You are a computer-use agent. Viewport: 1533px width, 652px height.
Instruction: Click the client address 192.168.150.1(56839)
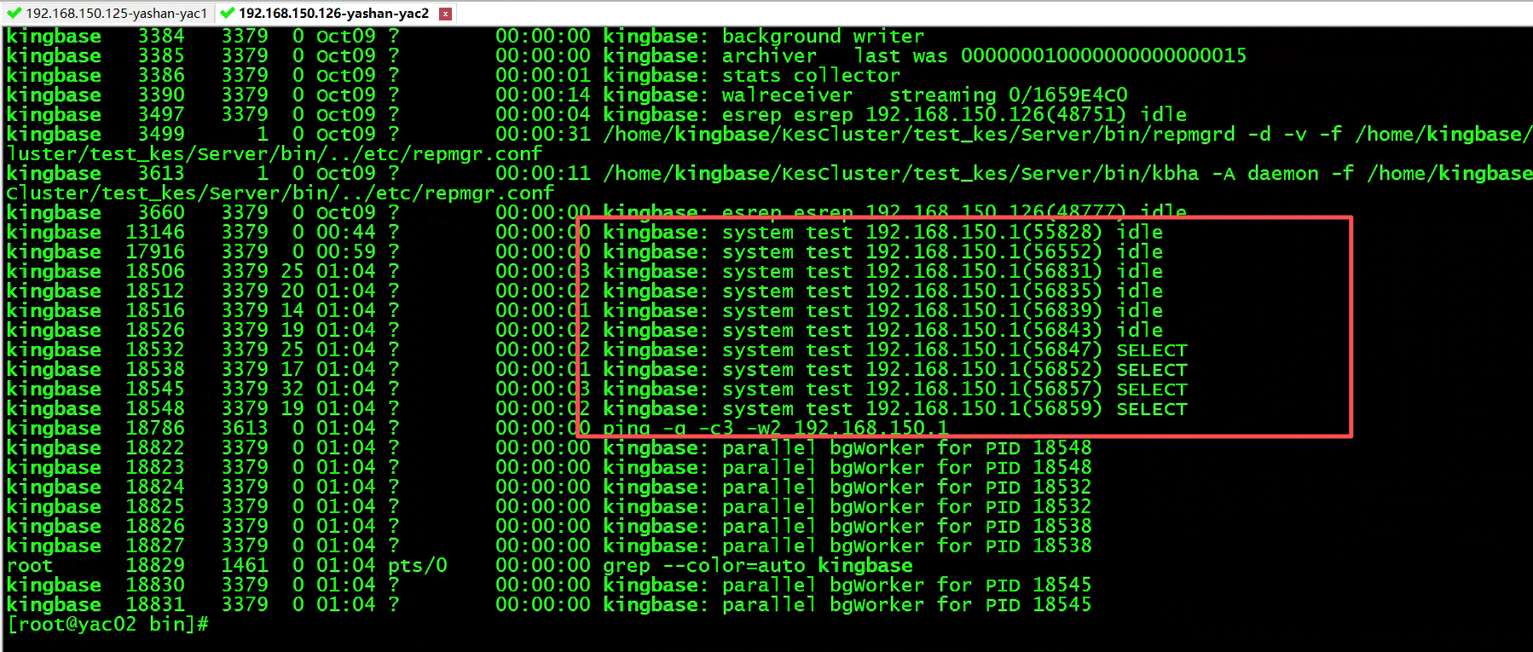[984, 310]
